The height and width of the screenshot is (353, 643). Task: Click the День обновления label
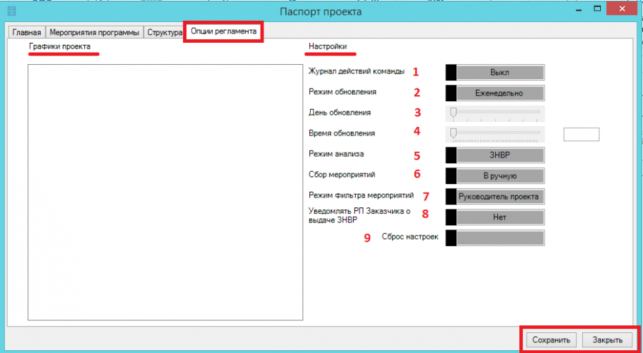click(339, 112)
